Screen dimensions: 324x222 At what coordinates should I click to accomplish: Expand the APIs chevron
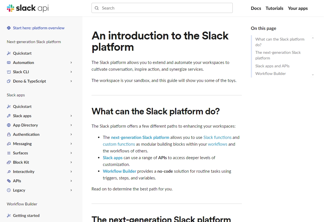pos(71,181)
